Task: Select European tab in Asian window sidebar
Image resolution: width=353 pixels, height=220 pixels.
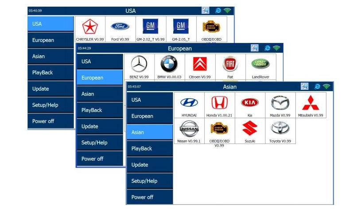Action: coord(150,116)
